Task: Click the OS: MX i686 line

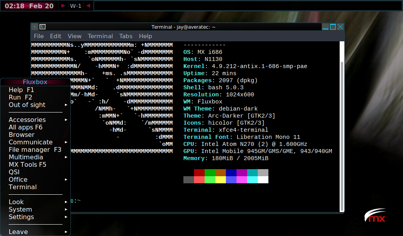Action: (203, 52)
